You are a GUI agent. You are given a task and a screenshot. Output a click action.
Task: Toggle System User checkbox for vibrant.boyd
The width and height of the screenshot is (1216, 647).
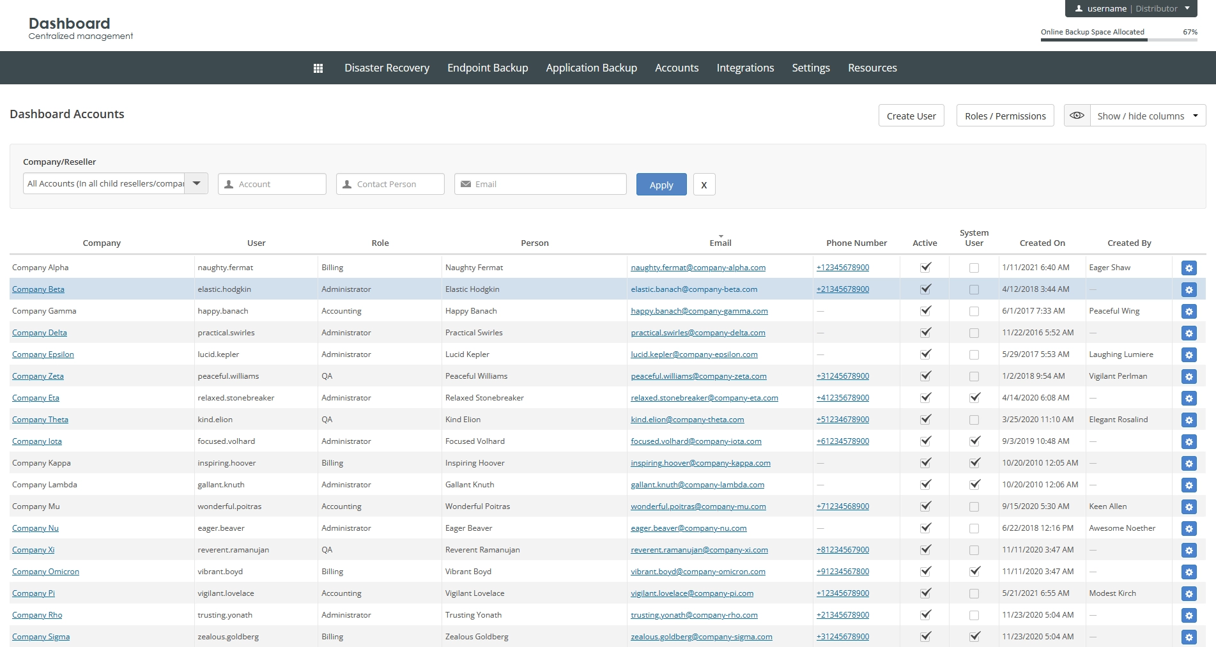(974, 572)
